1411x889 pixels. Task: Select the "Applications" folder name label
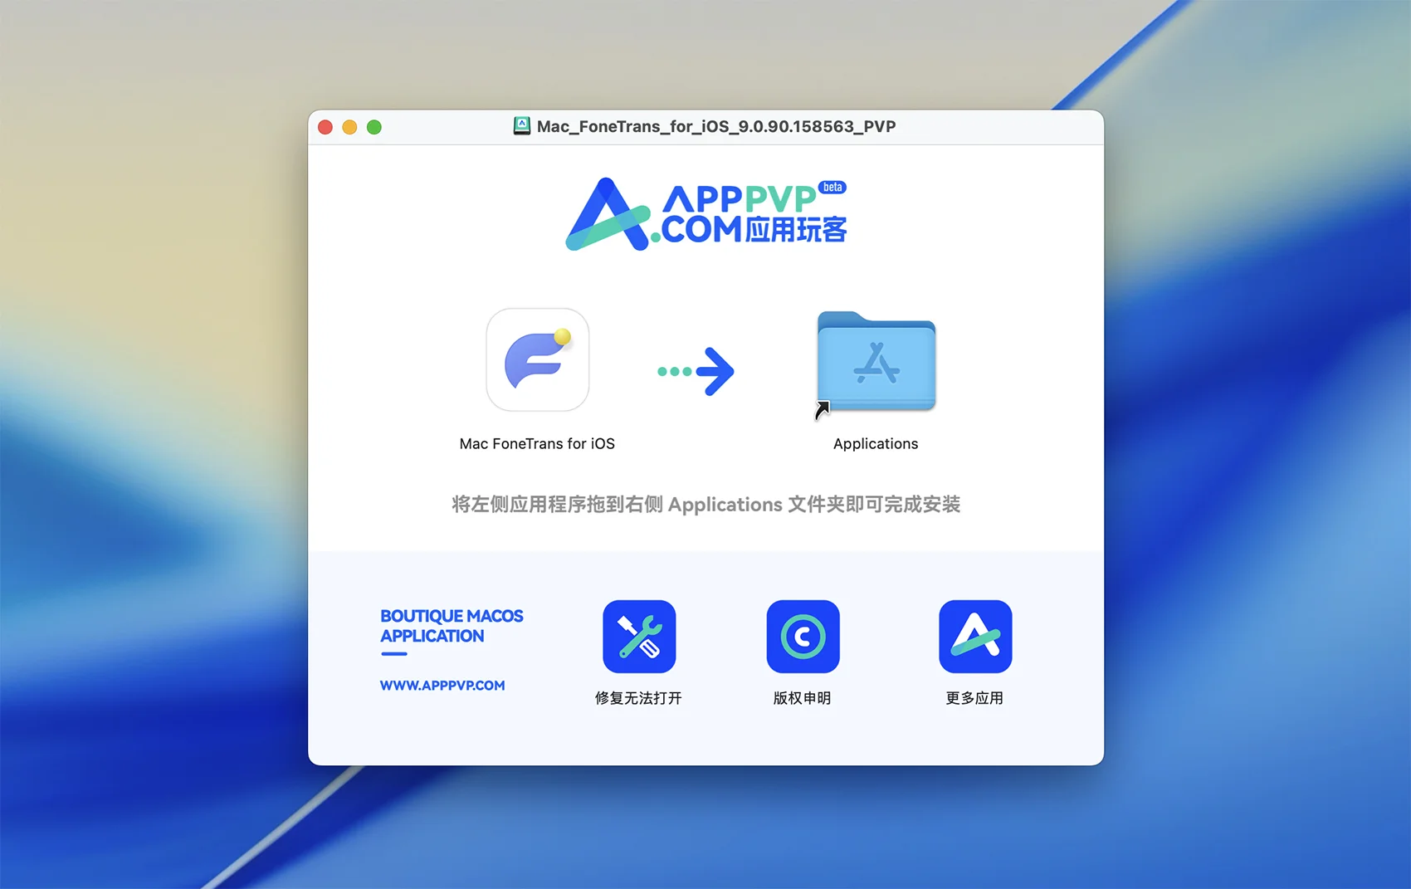(876, 444)
